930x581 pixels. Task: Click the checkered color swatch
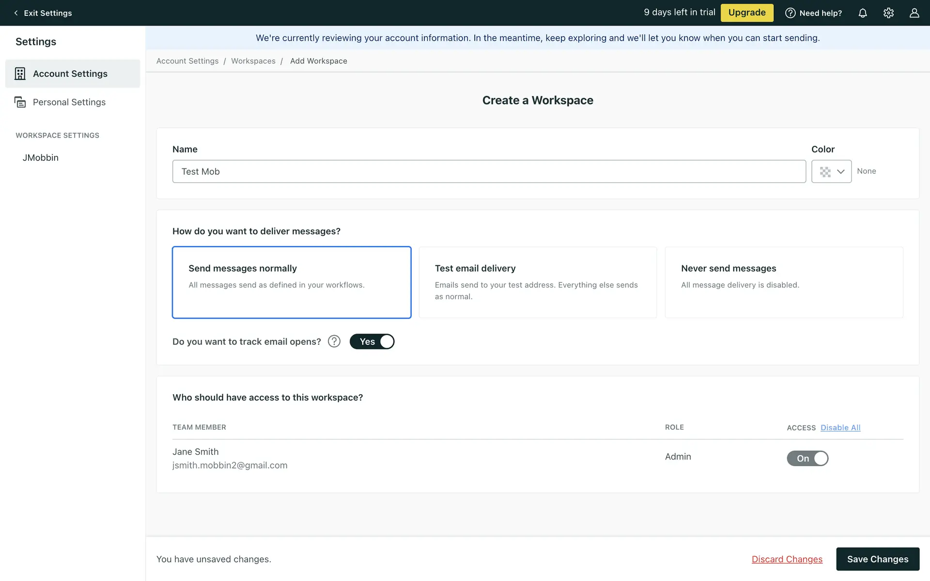tap(825, 171)
